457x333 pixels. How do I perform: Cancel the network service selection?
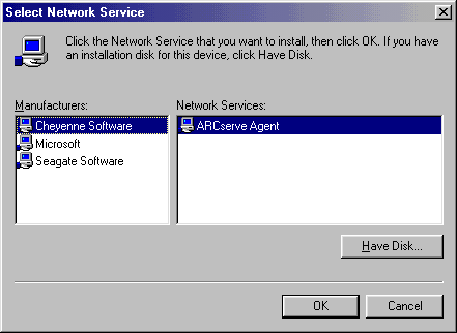(405, 306)
